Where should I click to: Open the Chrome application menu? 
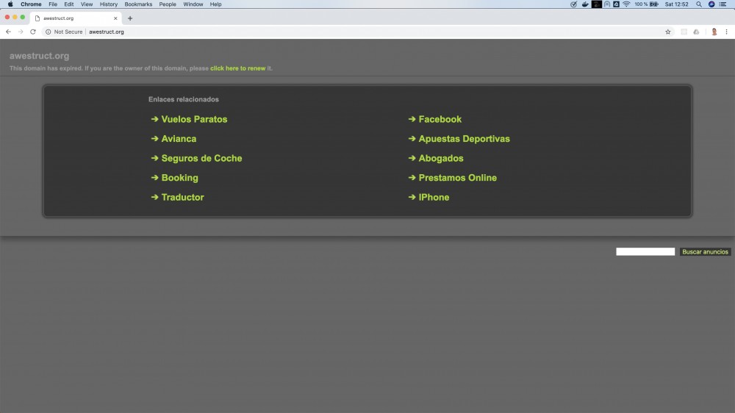[31, 4]
